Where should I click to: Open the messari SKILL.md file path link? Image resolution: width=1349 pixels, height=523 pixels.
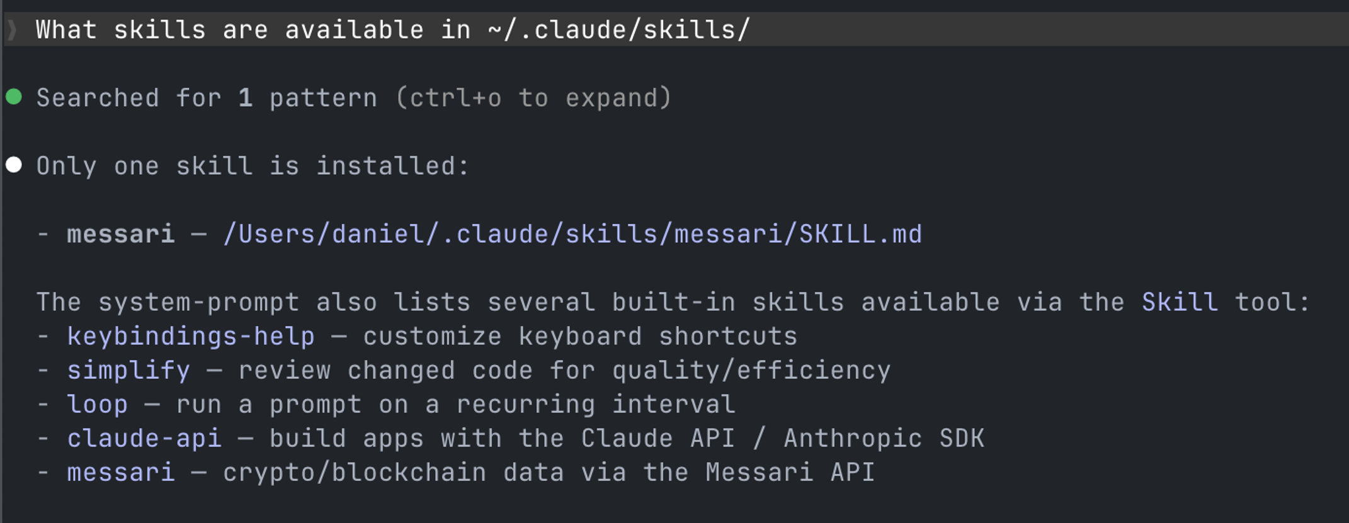click(x=572, y=234)
